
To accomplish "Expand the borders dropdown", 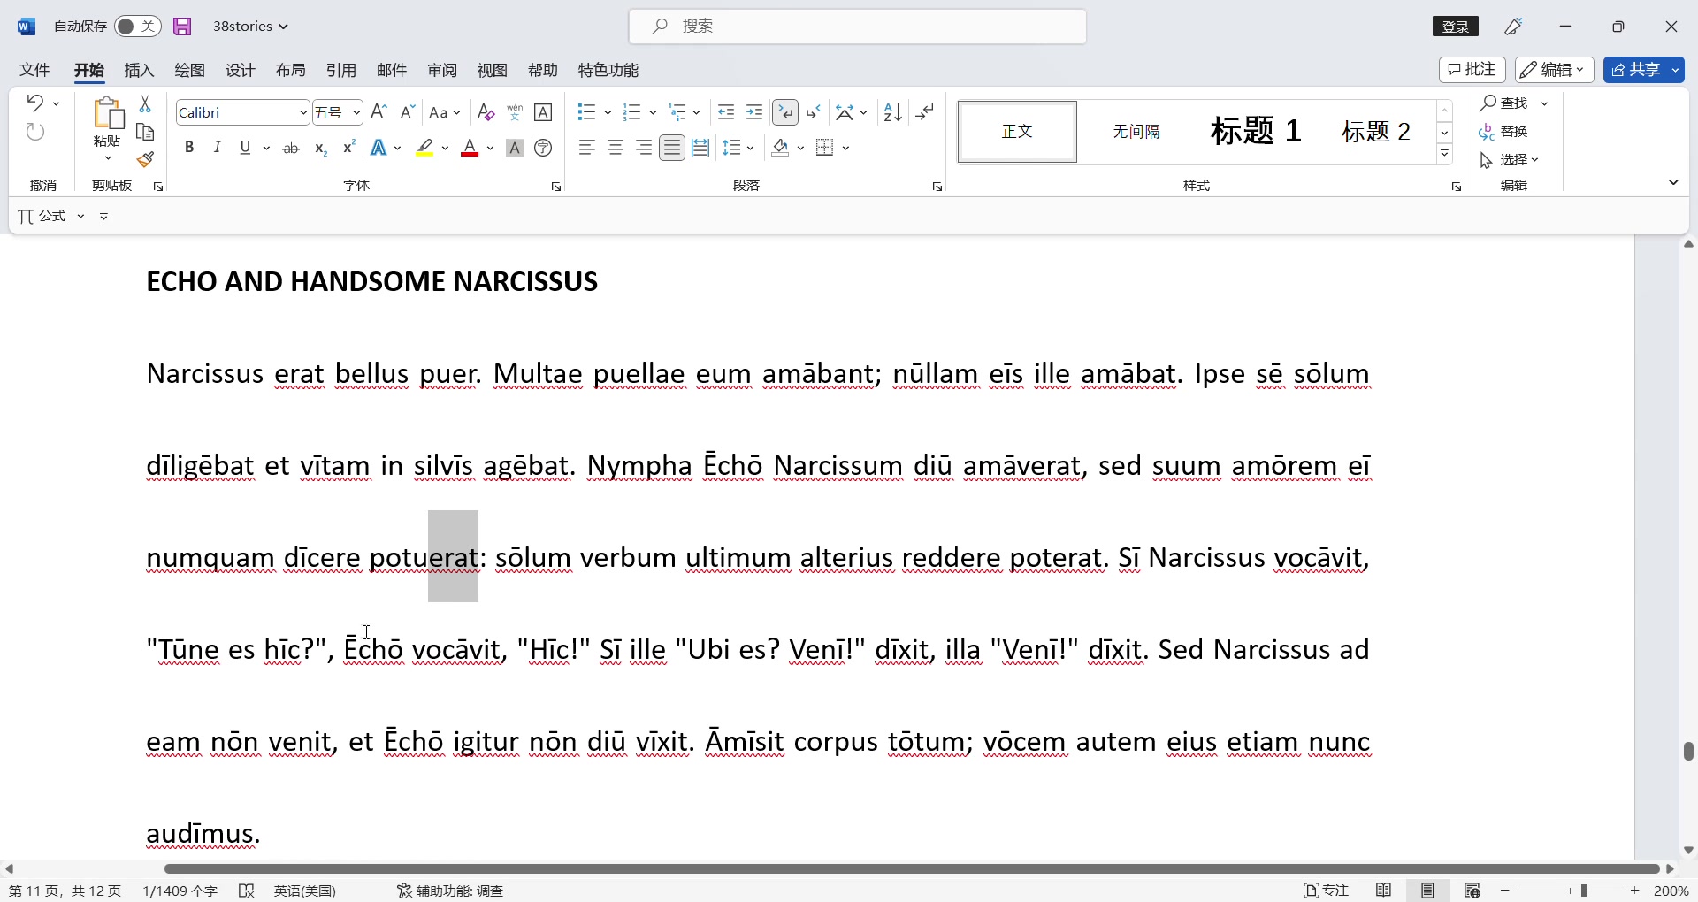I will [846, 148].
